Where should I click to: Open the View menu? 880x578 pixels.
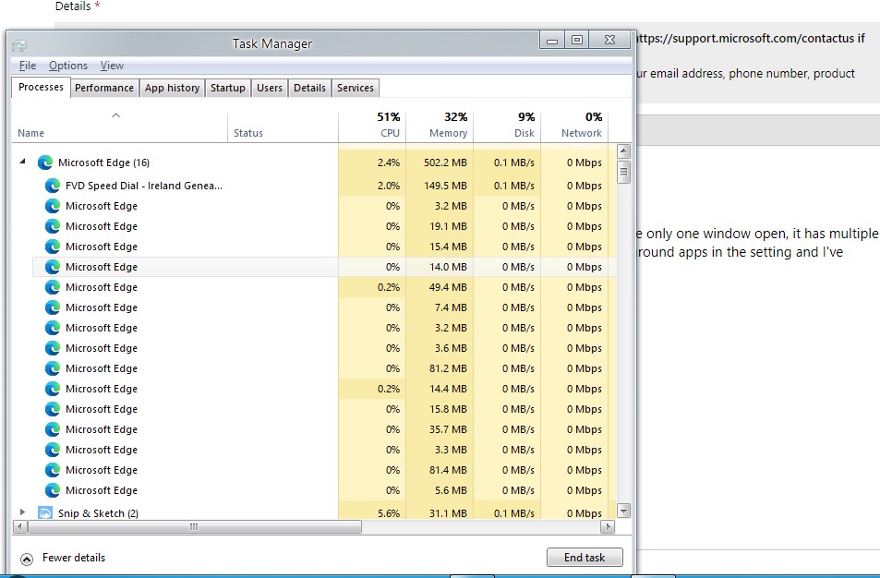point(112,66)
